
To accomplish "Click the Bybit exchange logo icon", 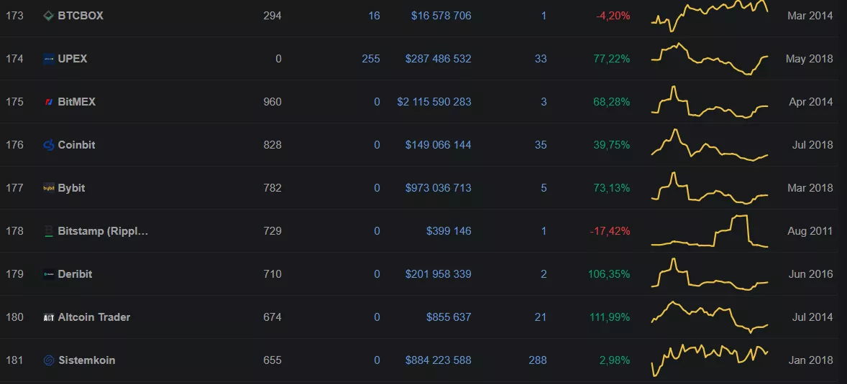I will click(49, 188).
